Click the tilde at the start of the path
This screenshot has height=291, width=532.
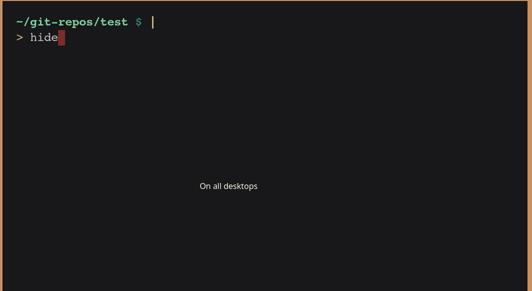[20, 22]
